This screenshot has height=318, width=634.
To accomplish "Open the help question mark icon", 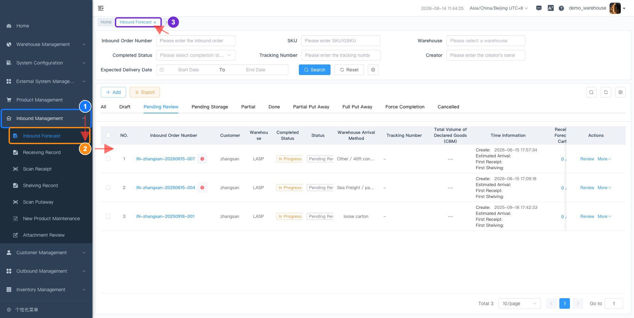I will pos(561,8).
